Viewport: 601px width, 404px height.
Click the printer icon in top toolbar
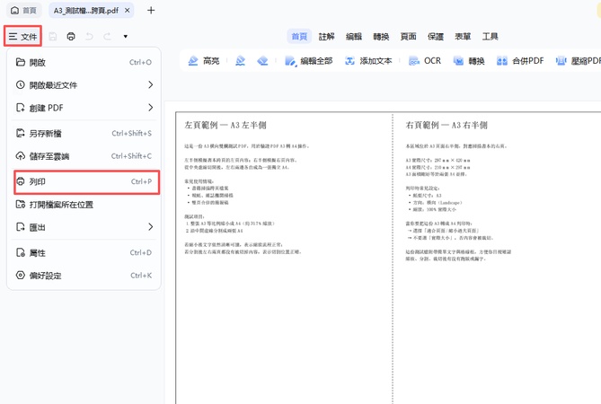coord(71,37)
